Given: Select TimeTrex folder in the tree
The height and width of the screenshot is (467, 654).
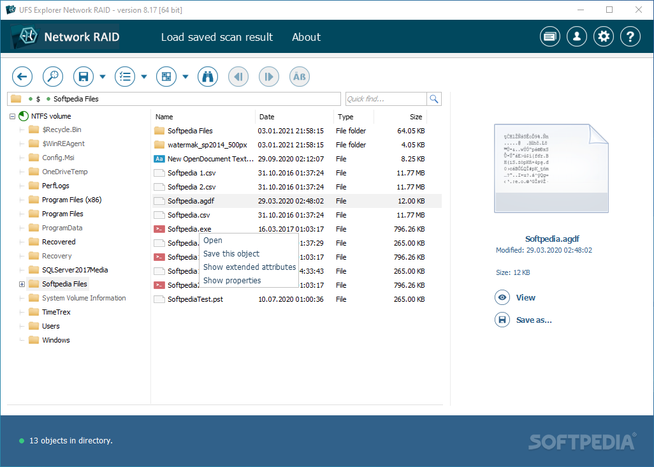Looking at the screenshot, I should pos(56,312).
